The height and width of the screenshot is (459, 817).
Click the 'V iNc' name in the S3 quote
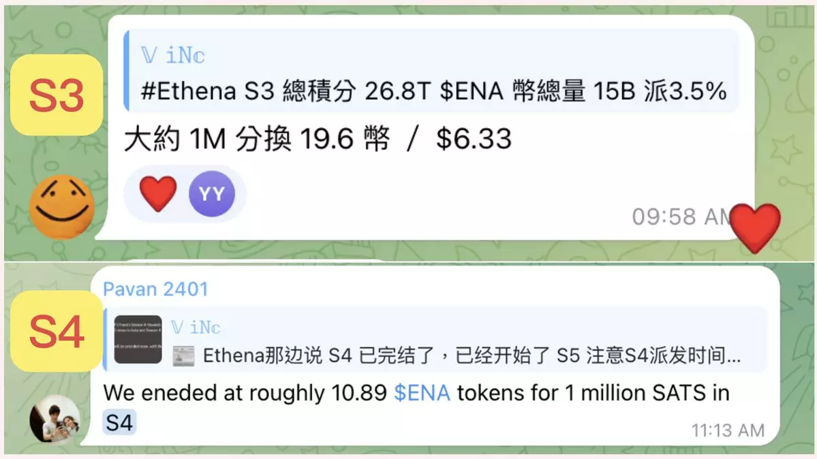(x=173, y=55)
